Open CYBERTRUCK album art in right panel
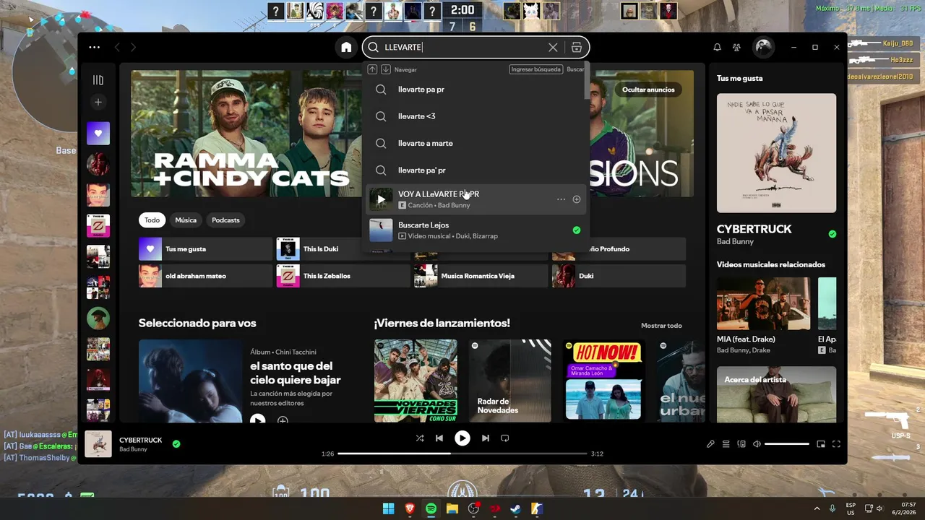 (x=776, y=152)
